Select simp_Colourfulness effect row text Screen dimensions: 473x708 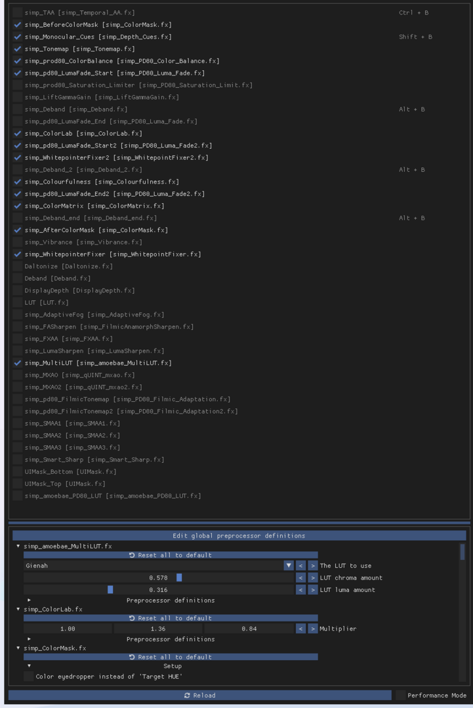click(102, 182)
